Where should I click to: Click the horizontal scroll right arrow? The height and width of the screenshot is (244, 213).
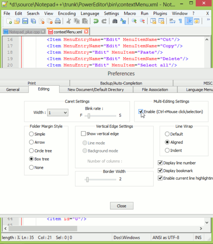201,228
